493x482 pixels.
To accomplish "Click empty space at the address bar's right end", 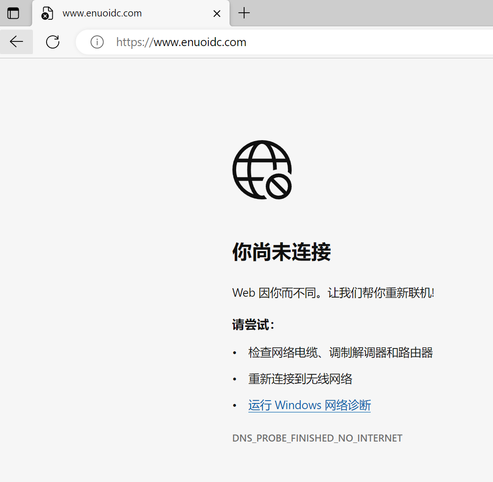I will click(x=423, y=42).
